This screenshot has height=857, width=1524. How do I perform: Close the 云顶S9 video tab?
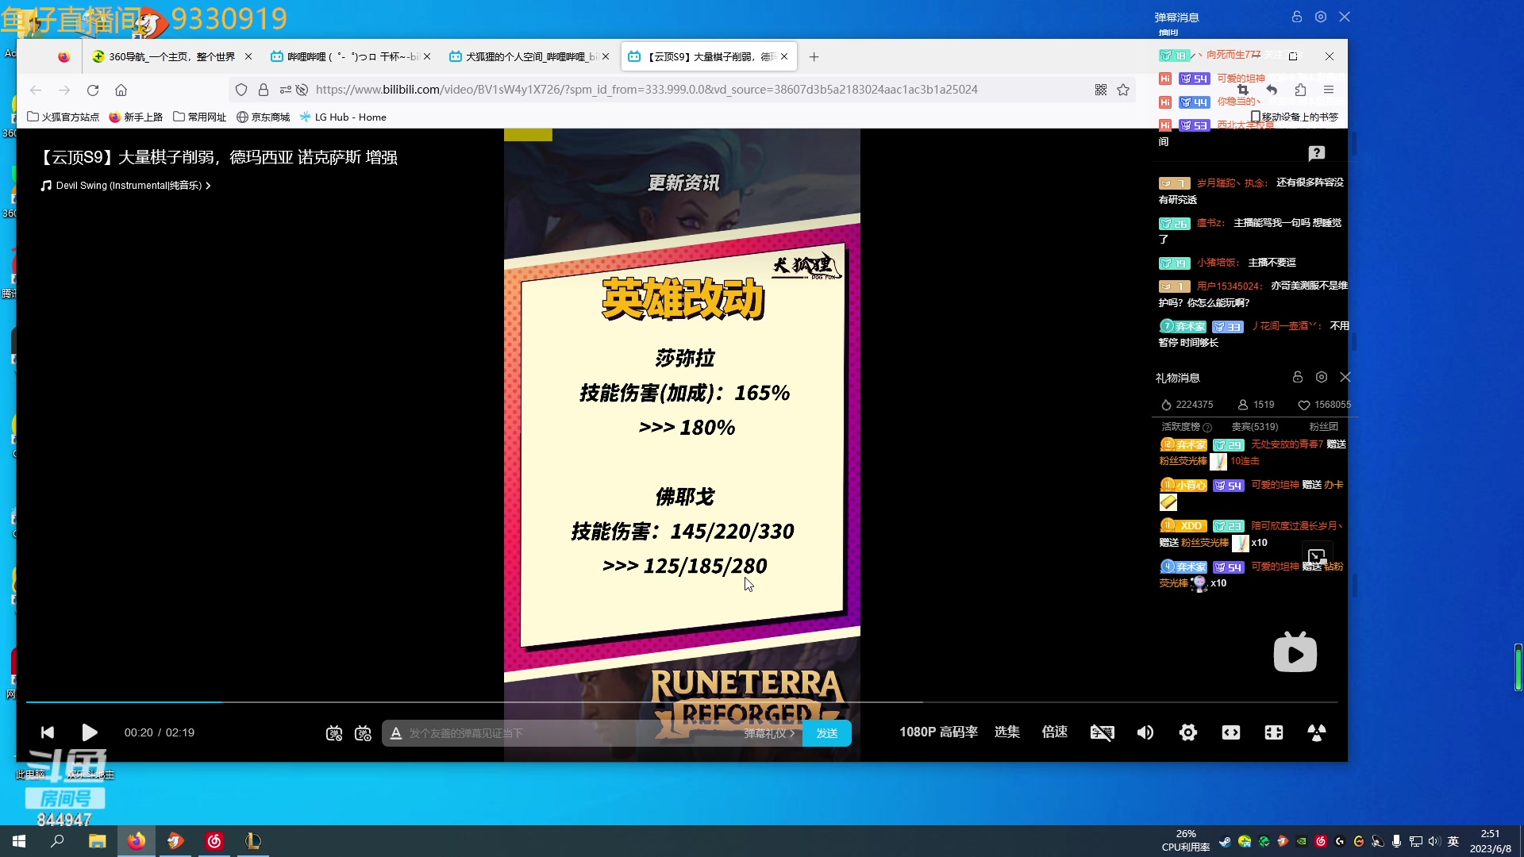(784, 56)
